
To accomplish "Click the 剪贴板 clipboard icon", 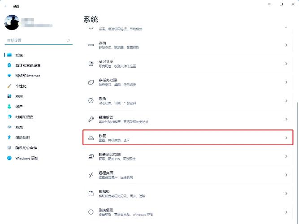I will (x=91, y=193).
